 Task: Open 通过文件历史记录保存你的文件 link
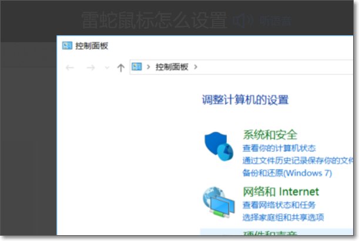point(298,161)
